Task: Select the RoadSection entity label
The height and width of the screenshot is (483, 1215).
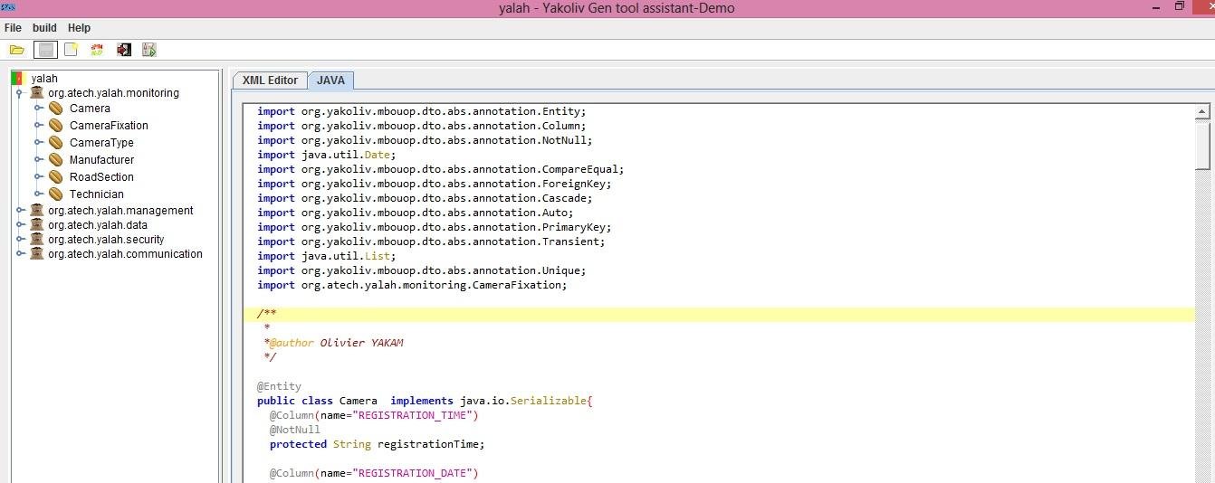Action: [x=101, y=177]
